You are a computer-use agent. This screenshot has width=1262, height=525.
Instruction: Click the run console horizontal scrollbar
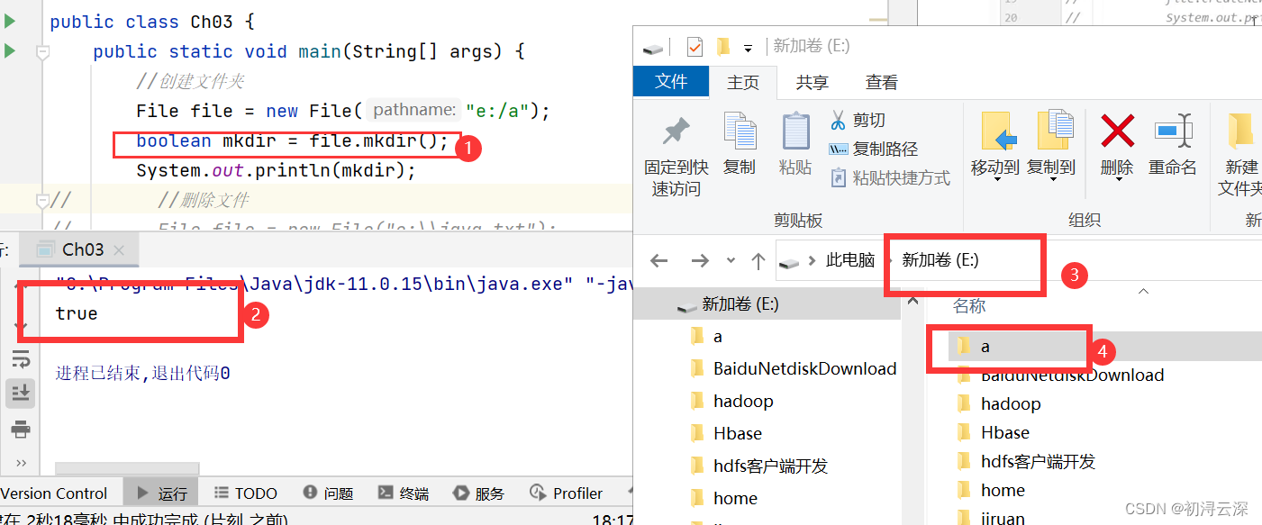(x=126, y=468)
